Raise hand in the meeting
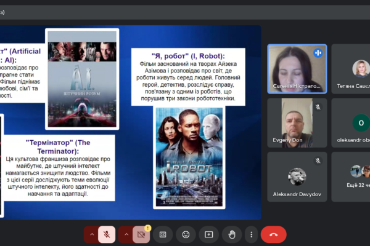Screen dimensions: 370x246 click(232, 234)
